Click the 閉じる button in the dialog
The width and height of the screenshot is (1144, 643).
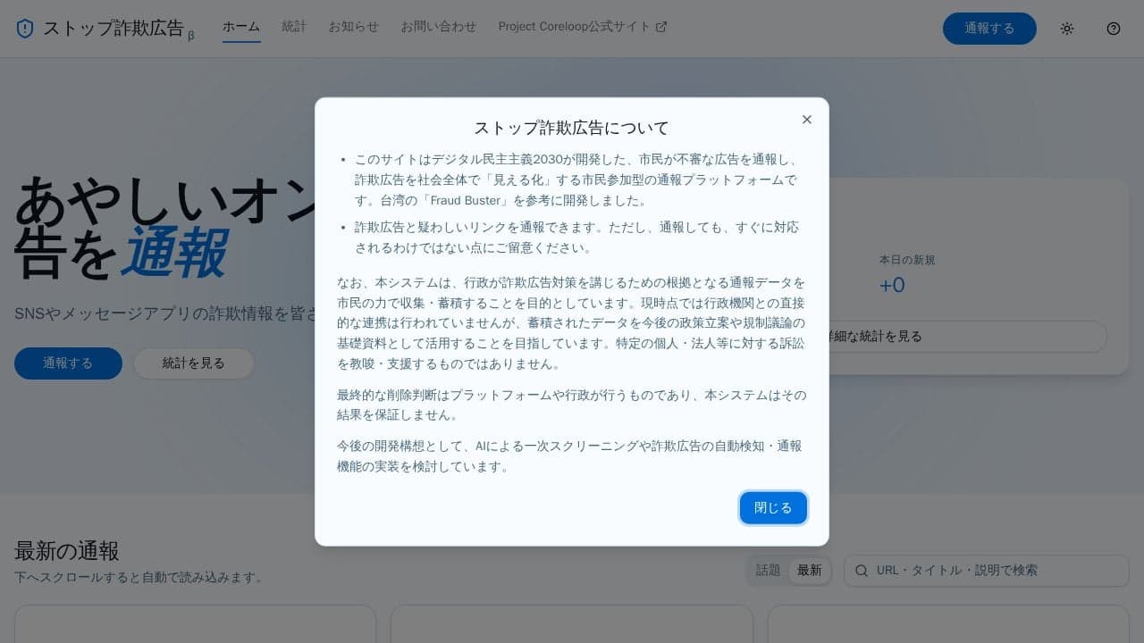[773, 508]
